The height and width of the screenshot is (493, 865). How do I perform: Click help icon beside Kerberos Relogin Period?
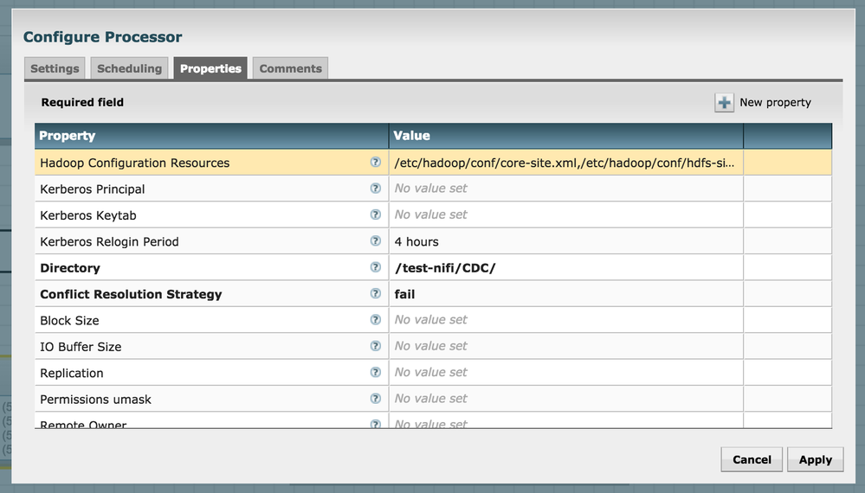point(376,240)
